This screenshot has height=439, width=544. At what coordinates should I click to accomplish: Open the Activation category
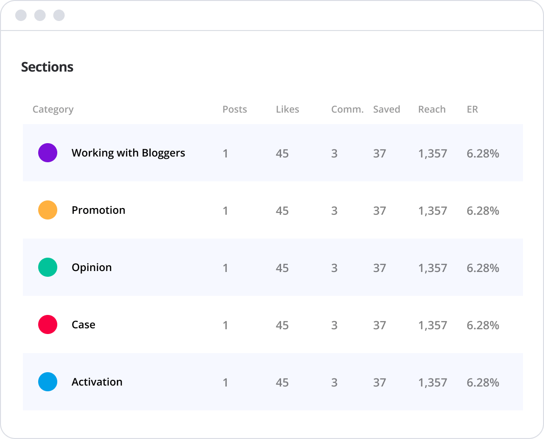(x=97, y=382)
